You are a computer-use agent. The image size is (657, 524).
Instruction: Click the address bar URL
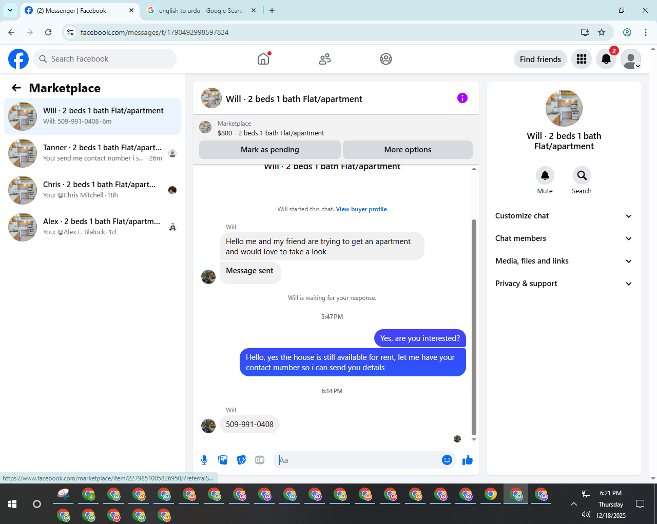pos(154,32)
